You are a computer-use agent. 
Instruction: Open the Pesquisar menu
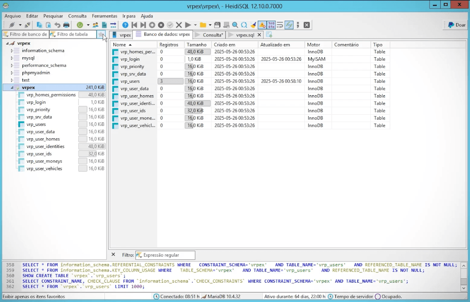[x=53, y=16]
